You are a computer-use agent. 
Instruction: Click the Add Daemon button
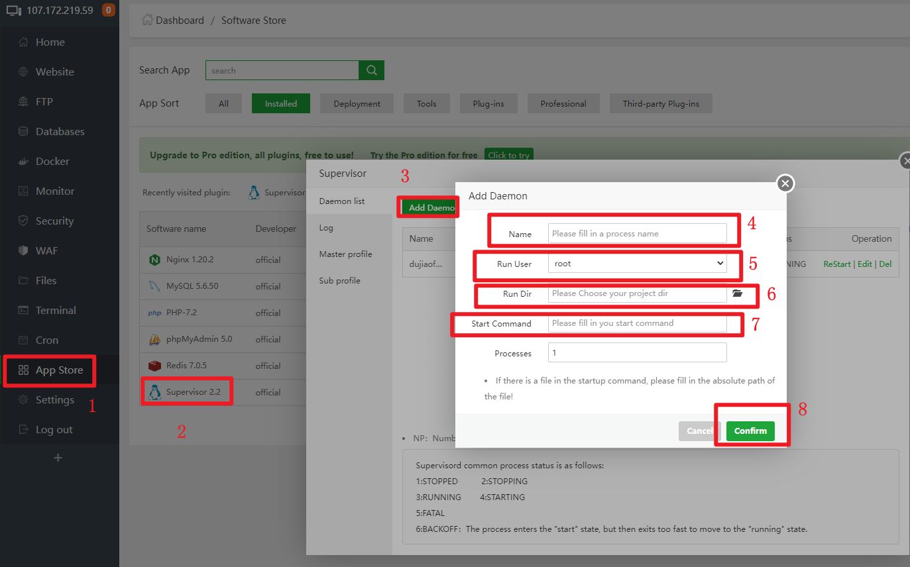429,207
